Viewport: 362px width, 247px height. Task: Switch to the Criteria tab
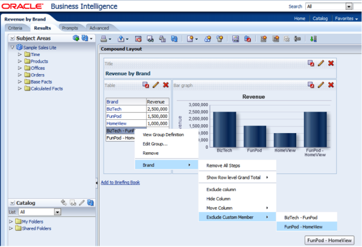click(15, 28)
